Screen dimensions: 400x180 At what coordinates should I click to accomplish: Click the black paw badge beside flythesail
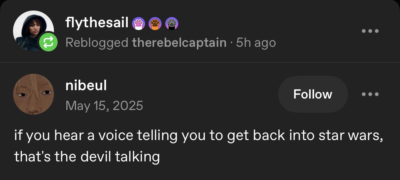pos(171,23)
